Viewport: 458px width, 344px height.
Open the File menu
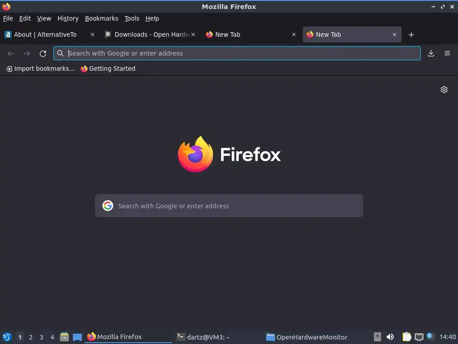[x=8, y=18]
